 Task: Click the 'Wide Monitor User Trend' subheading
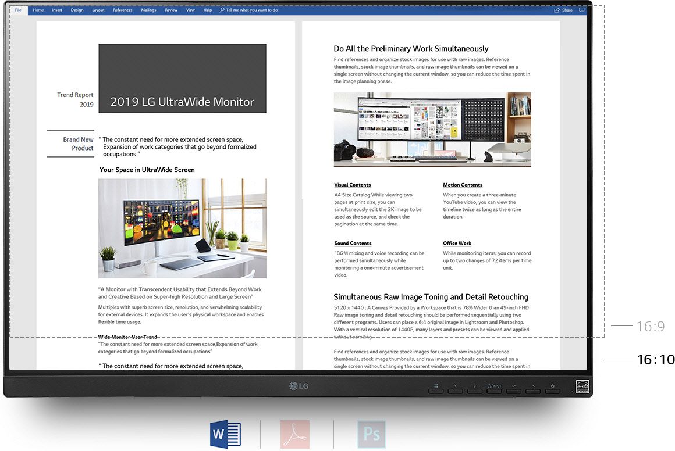click(x=127, y=337)
